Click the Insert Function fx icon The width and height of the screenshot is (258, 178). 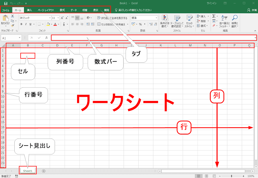46,38
